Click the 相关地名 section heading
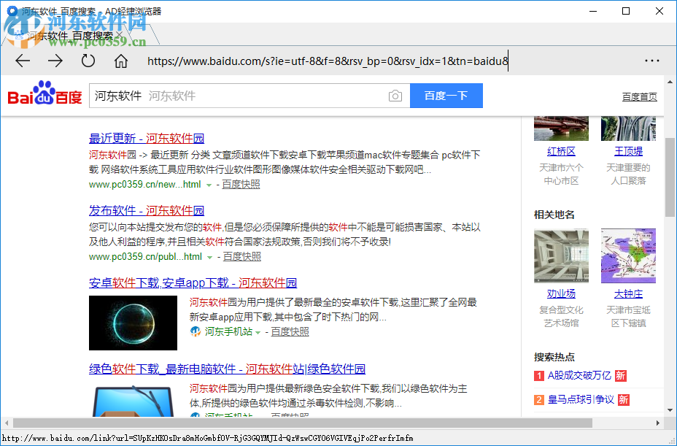 (x=554, y=215)
